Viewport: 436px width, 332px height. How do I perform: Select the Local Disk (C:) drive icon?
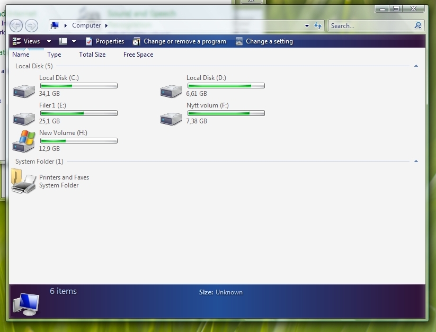[x=23, y=91]
